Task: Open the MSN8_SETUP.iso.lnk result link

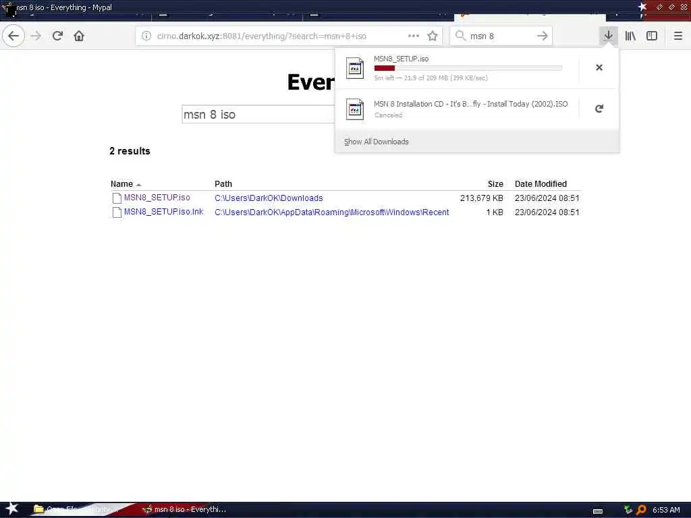Action: pos(163,212)
